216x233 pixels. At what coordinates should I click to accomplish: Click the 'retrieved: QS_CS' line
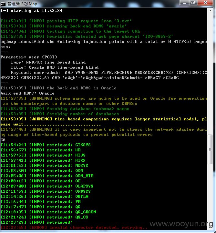pyautogui.click(x=44, y=217)
